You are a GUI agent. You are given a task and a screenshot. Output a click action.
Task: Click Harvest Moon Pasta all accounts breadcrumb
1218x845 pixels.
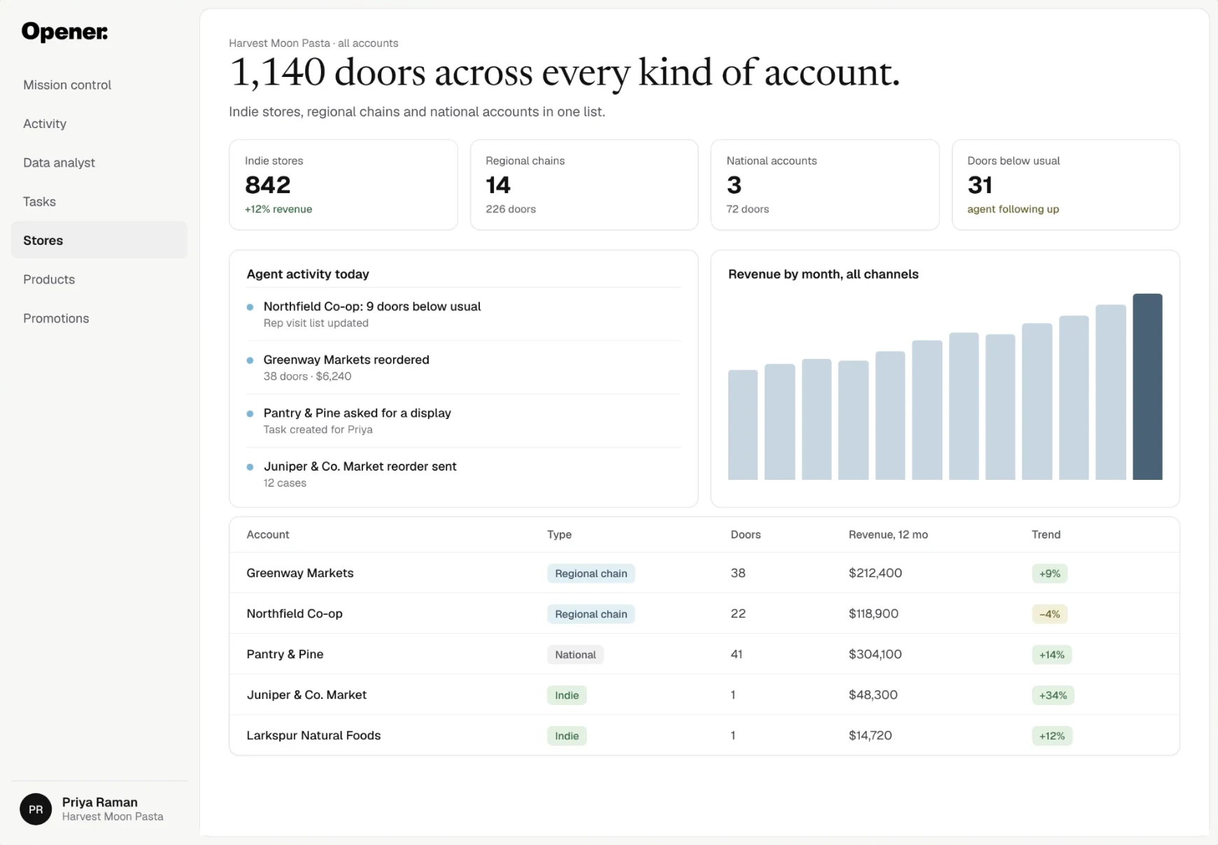[x=313, y=43]
